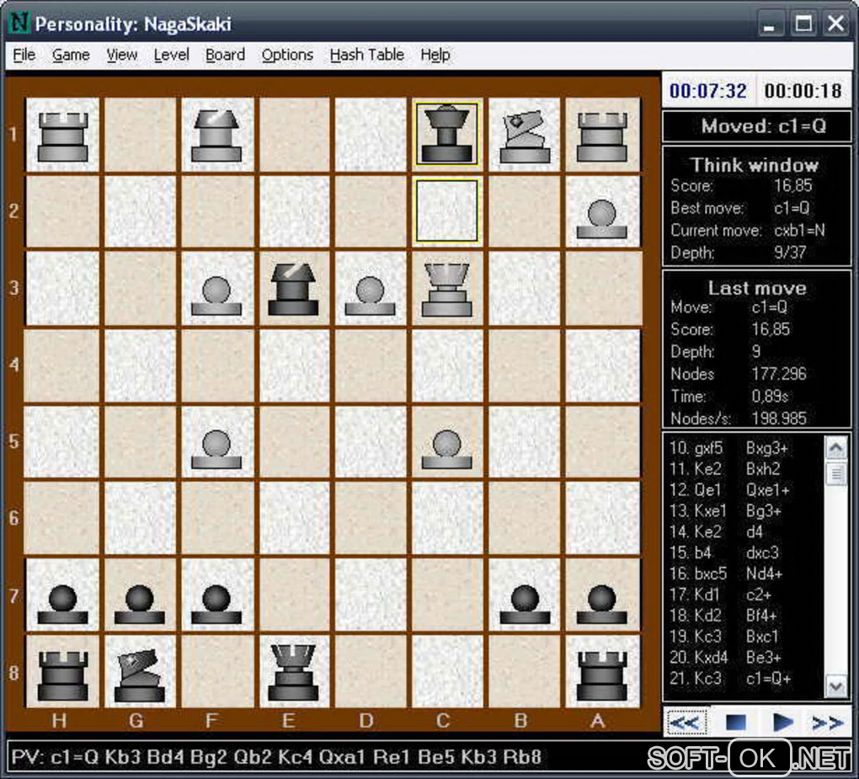Click the stop square button
The width and height of the screenshot is (859, 779).
736,722
